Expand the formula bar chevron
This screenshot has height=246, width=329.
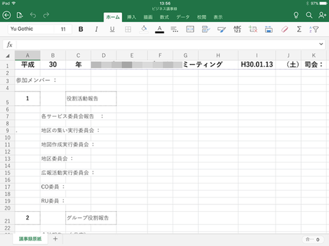click(321, 44)
